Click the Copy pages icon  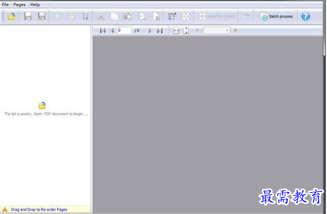pyautogui.click(x=115, y=16)
